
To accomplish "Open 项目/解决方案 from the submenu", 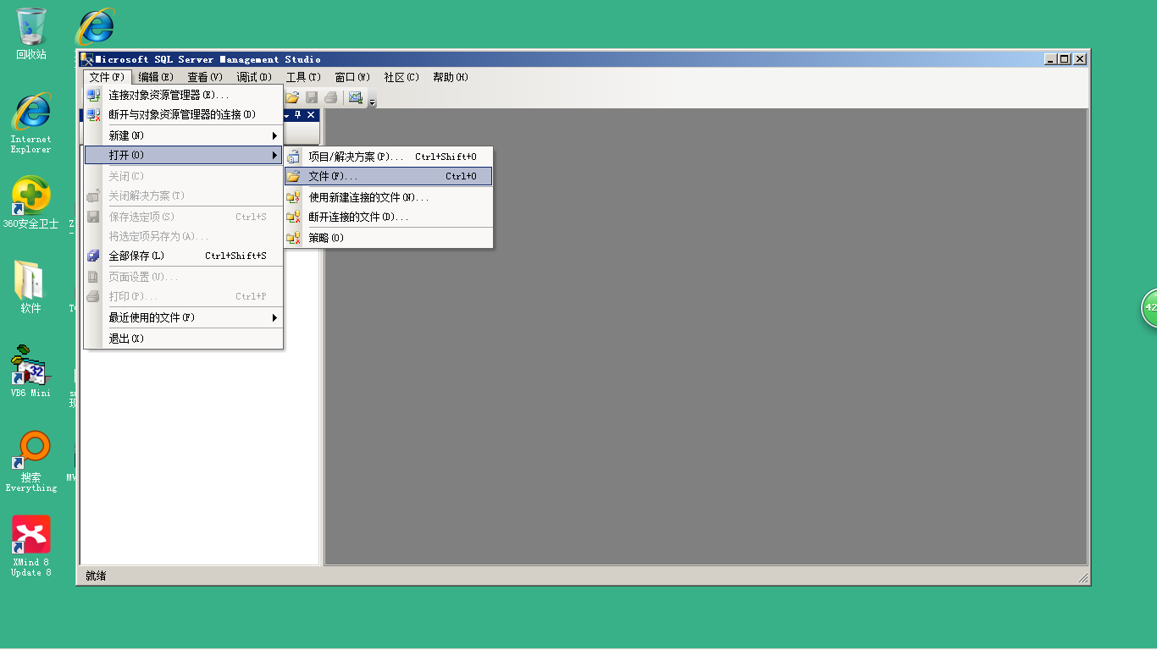I will click(389, 157).
